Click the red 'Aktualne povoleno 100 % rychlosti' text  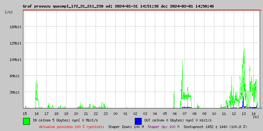coord(72,126)
